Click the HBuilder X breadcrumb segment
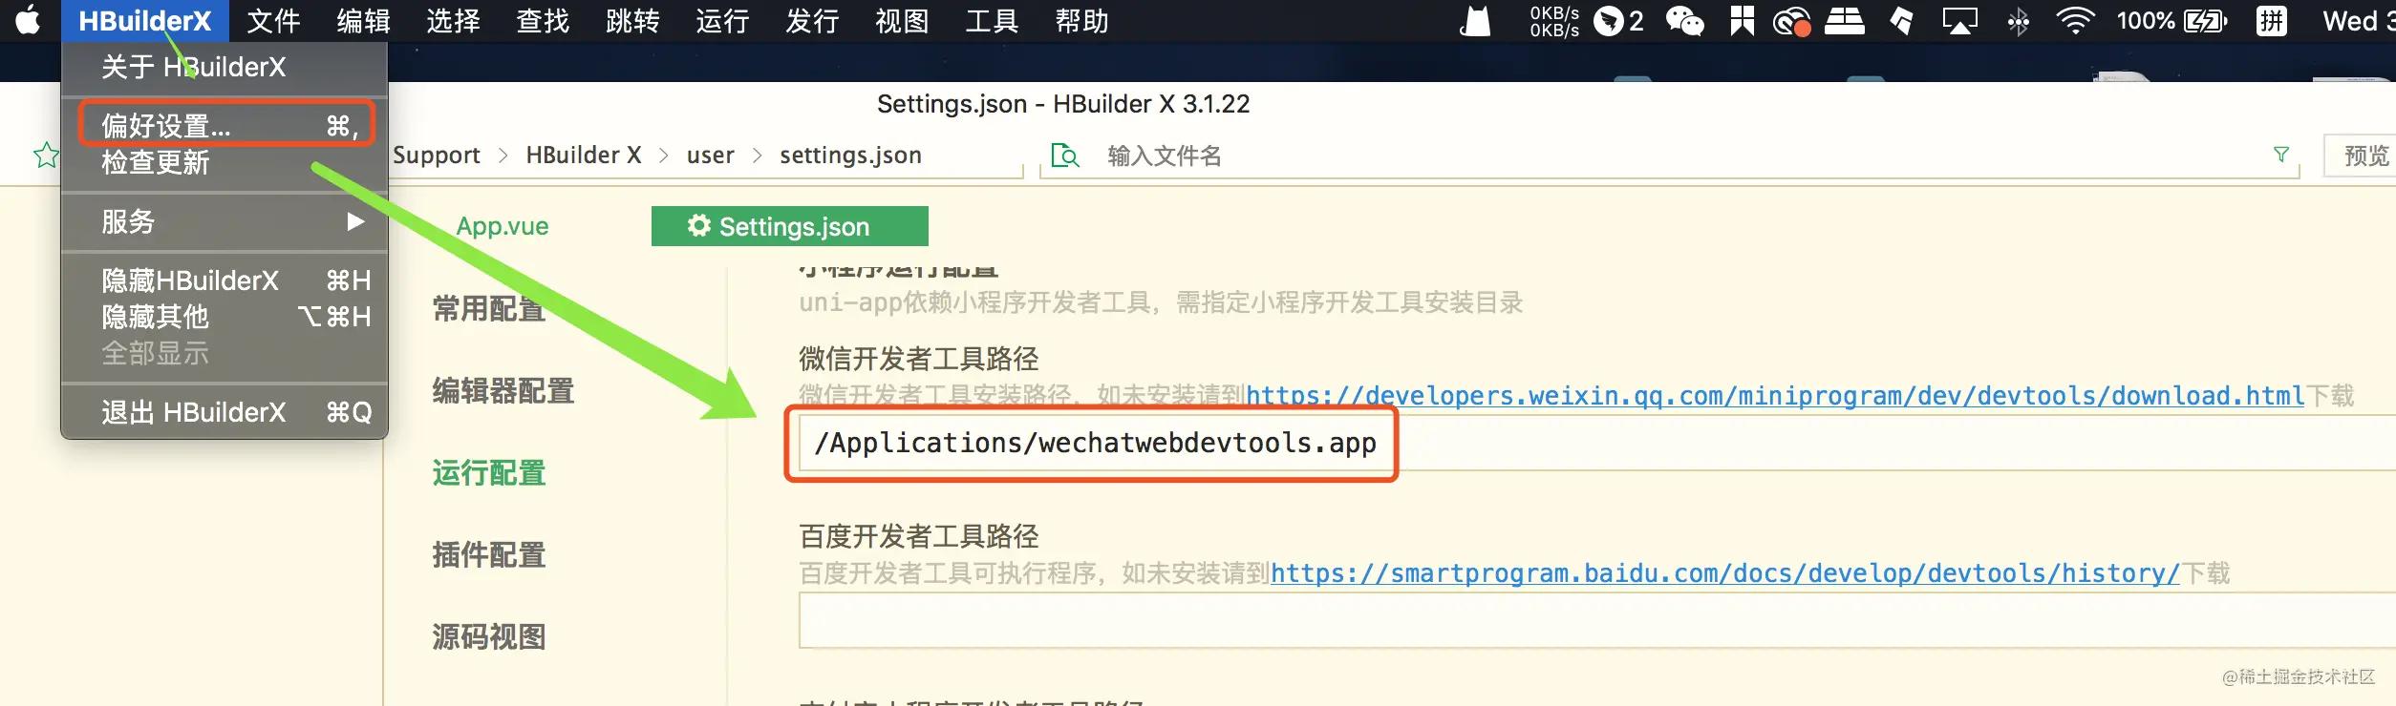 pos(584,156)
